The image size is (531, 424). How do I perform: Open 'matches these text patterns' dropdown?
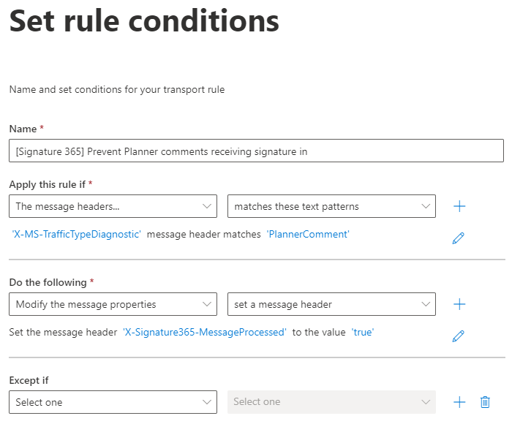331,206
